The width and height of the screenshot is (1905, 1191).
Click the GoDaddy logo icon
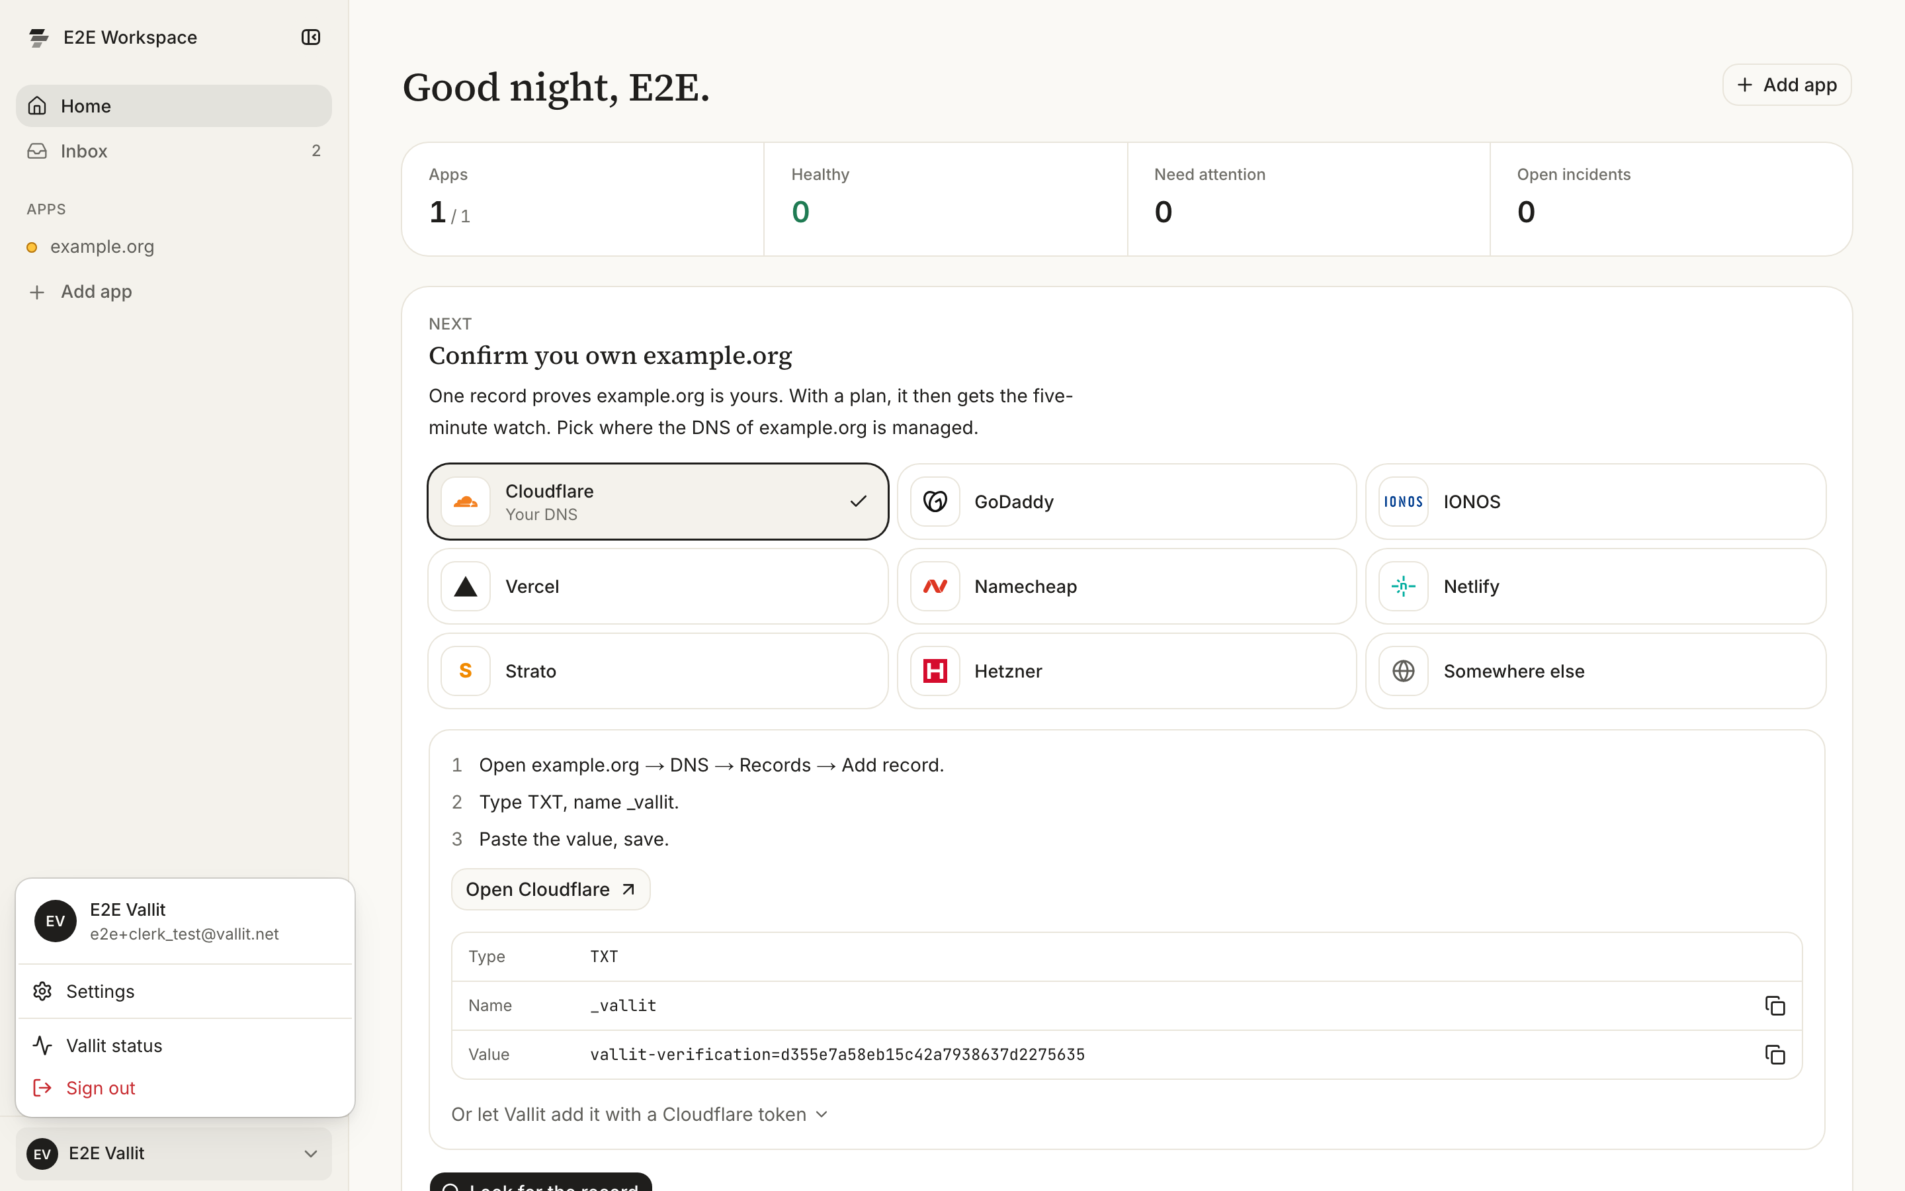tap(935, 502)
